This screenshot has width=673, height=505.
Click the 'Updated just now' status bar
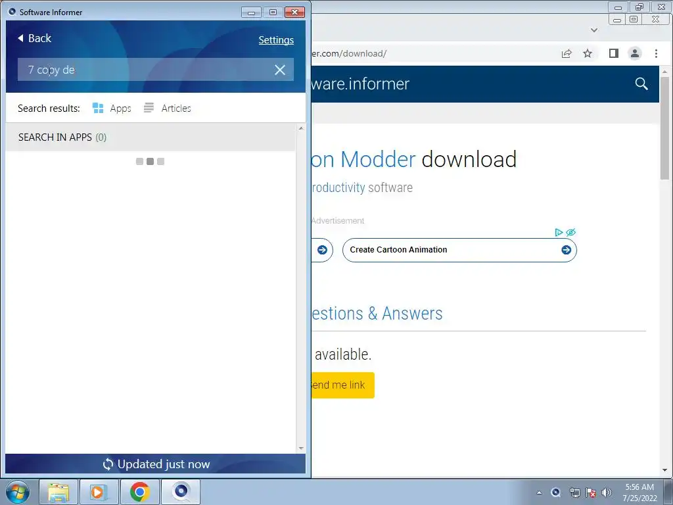coord(155,464)
